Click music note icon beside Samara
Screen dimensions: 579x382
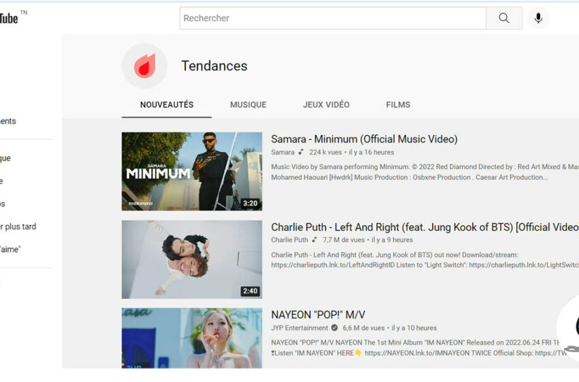(x=301, y=152)
